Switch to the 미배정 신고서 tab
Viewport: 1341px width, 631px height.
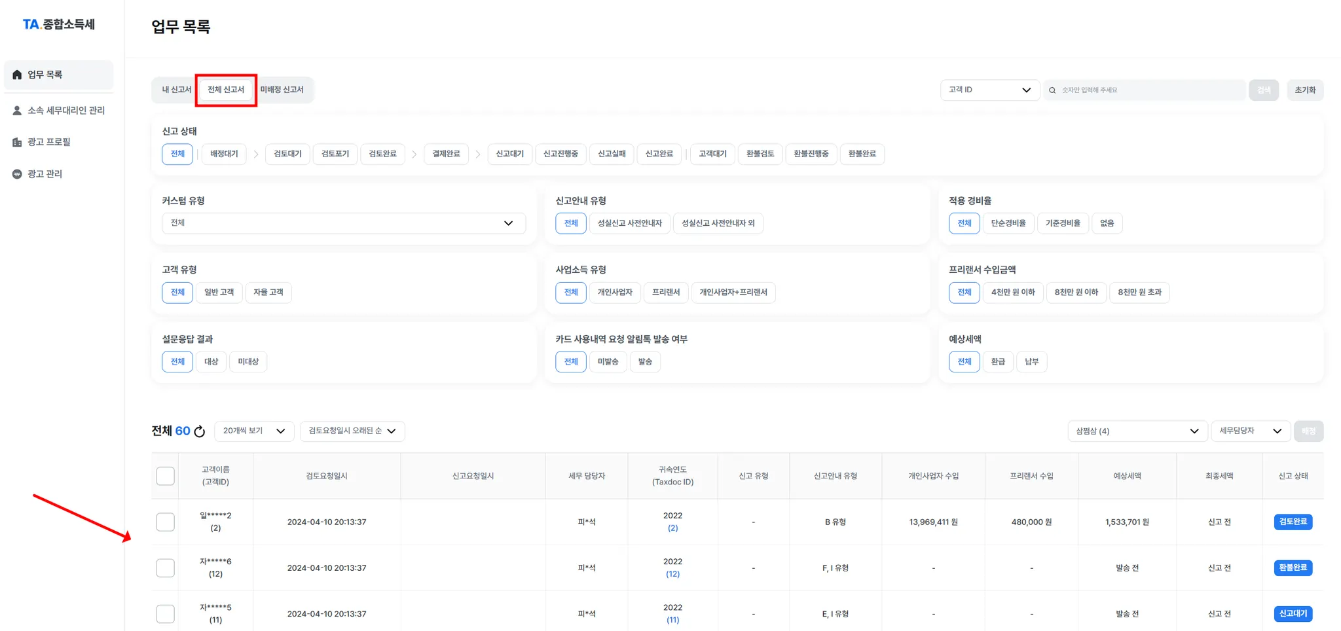click(x=282, y=90)
